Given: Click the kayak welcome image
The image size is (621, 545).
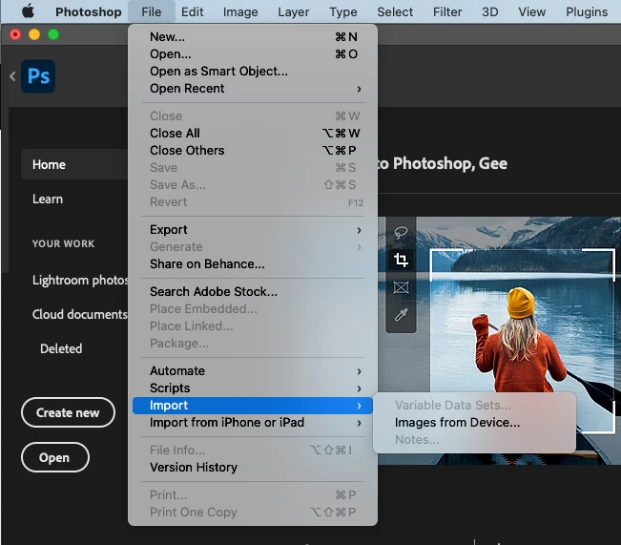Looking at the screenshot, I should (500, 341).
